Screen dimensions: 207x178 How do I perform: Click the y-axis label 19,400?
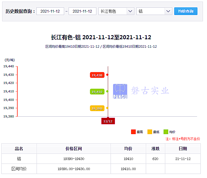(x=8, y=100)
